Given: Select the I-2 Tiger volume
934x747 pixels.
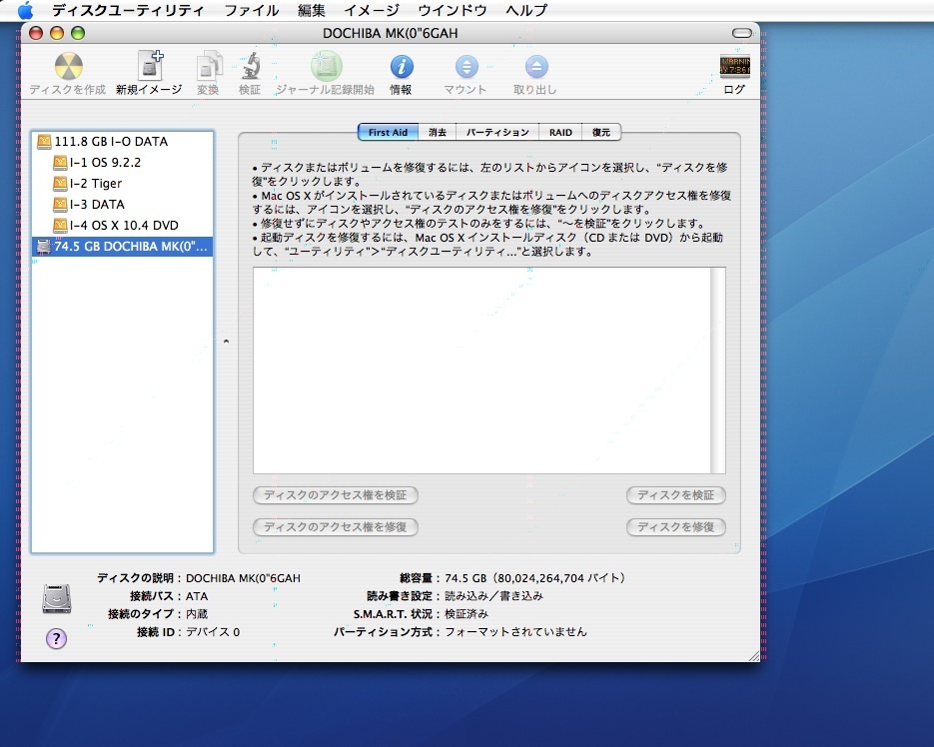Looking at the screenshot, I should (x=96, y=184).
